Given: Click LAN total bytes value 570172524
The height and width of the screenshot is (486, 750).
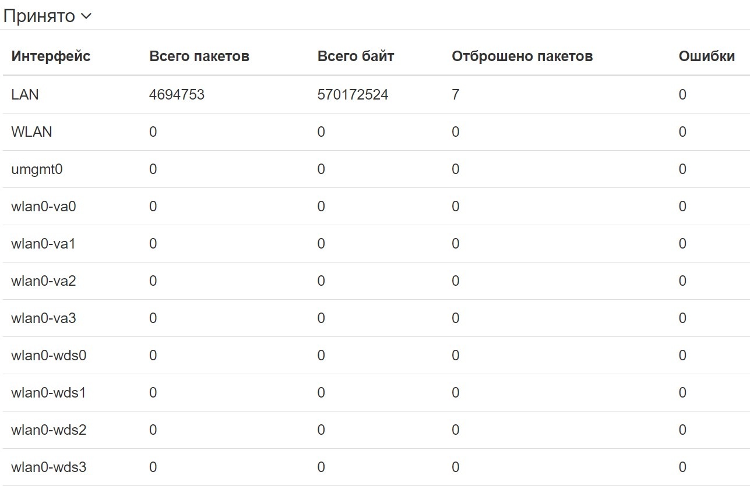Looking at the screenshot, I should pyautogui.click(x=353, y=95).
